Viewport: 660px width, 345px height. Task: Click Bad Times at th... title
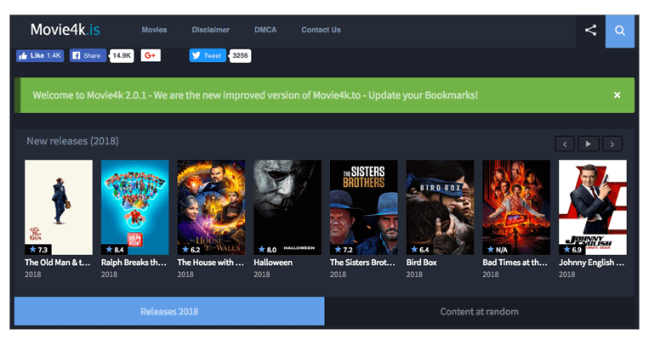(515, 263)
